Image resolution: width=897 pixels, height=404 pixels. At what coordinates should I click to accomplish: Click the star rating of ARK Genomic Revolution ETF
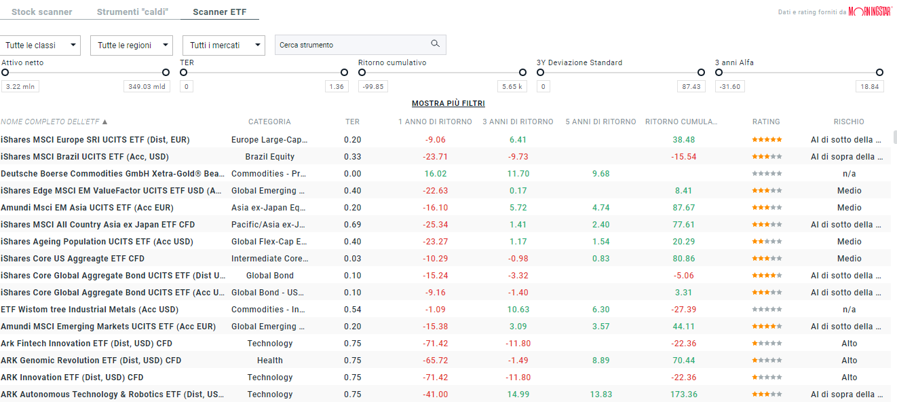(x=766, y=360)
